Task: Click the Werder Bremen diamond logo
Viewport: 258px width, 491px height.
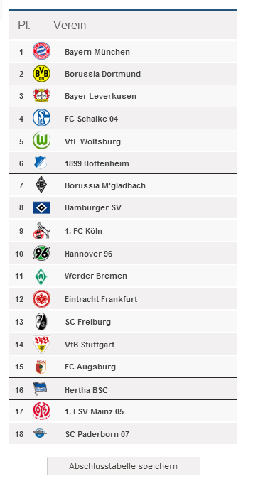Action: click(41, 276)
